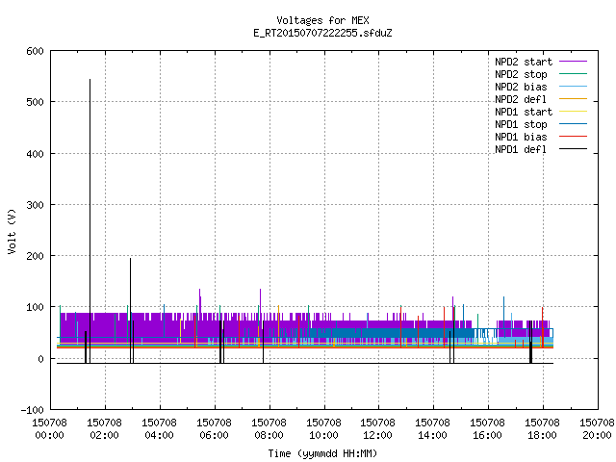Pick the light blue NPD2 bias legend line
The image size is (616, 462).
(x=574, y=86)
